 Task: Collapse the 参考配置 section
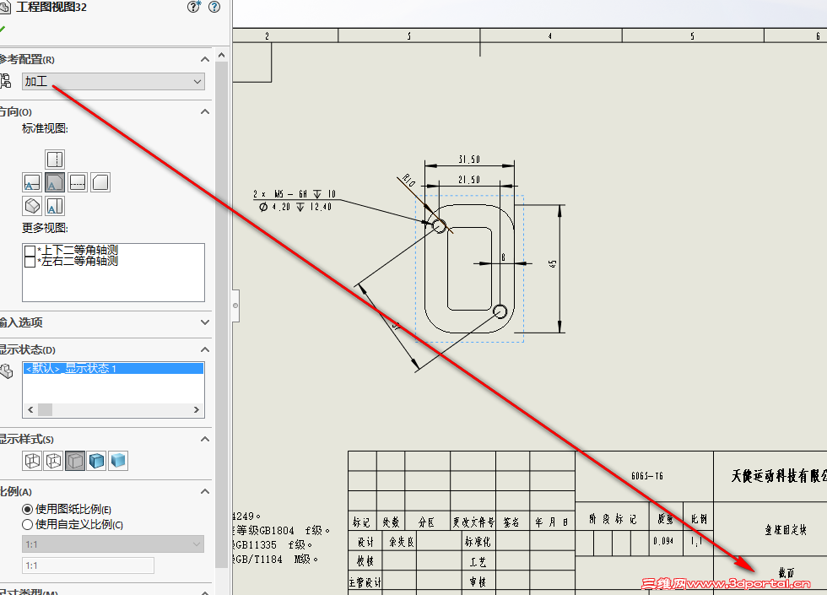[x=205, y=60]
